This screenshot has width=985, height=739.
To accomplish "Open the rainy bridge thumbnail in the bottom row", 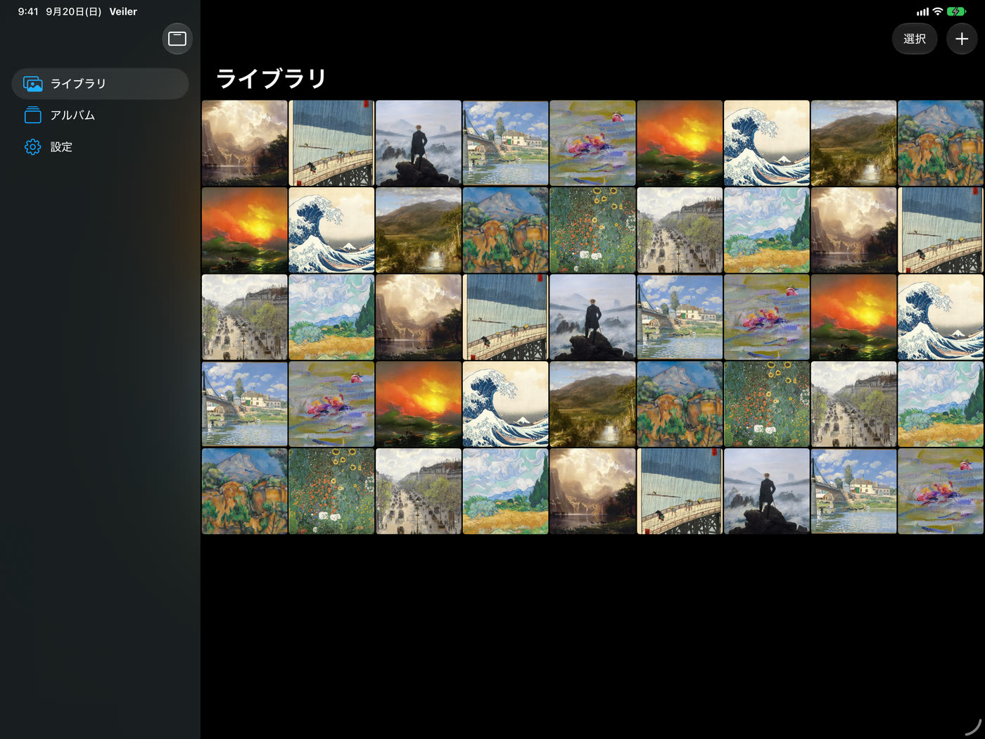I will [x=680, y=492].
